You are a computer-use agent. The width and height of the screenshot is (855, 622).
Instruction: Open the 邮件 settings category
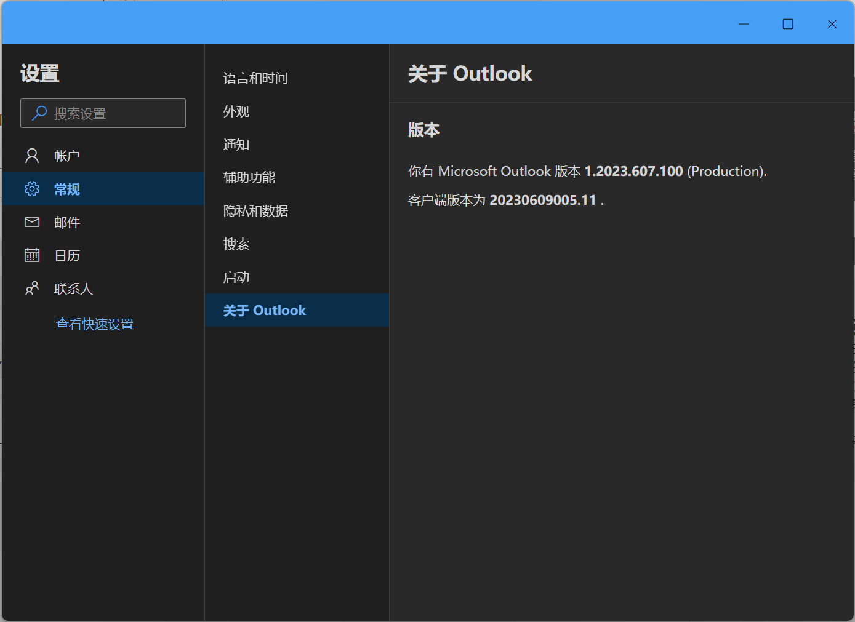pyautogui.click(x=103, y=222)
